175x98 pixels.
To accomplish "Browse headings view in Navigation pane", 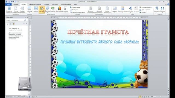I will coord(8,24).
